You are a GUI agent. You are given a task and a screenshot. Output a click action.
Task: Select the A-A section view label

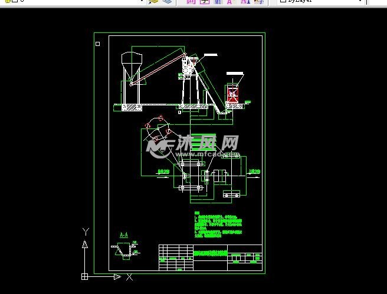(124, 235)
